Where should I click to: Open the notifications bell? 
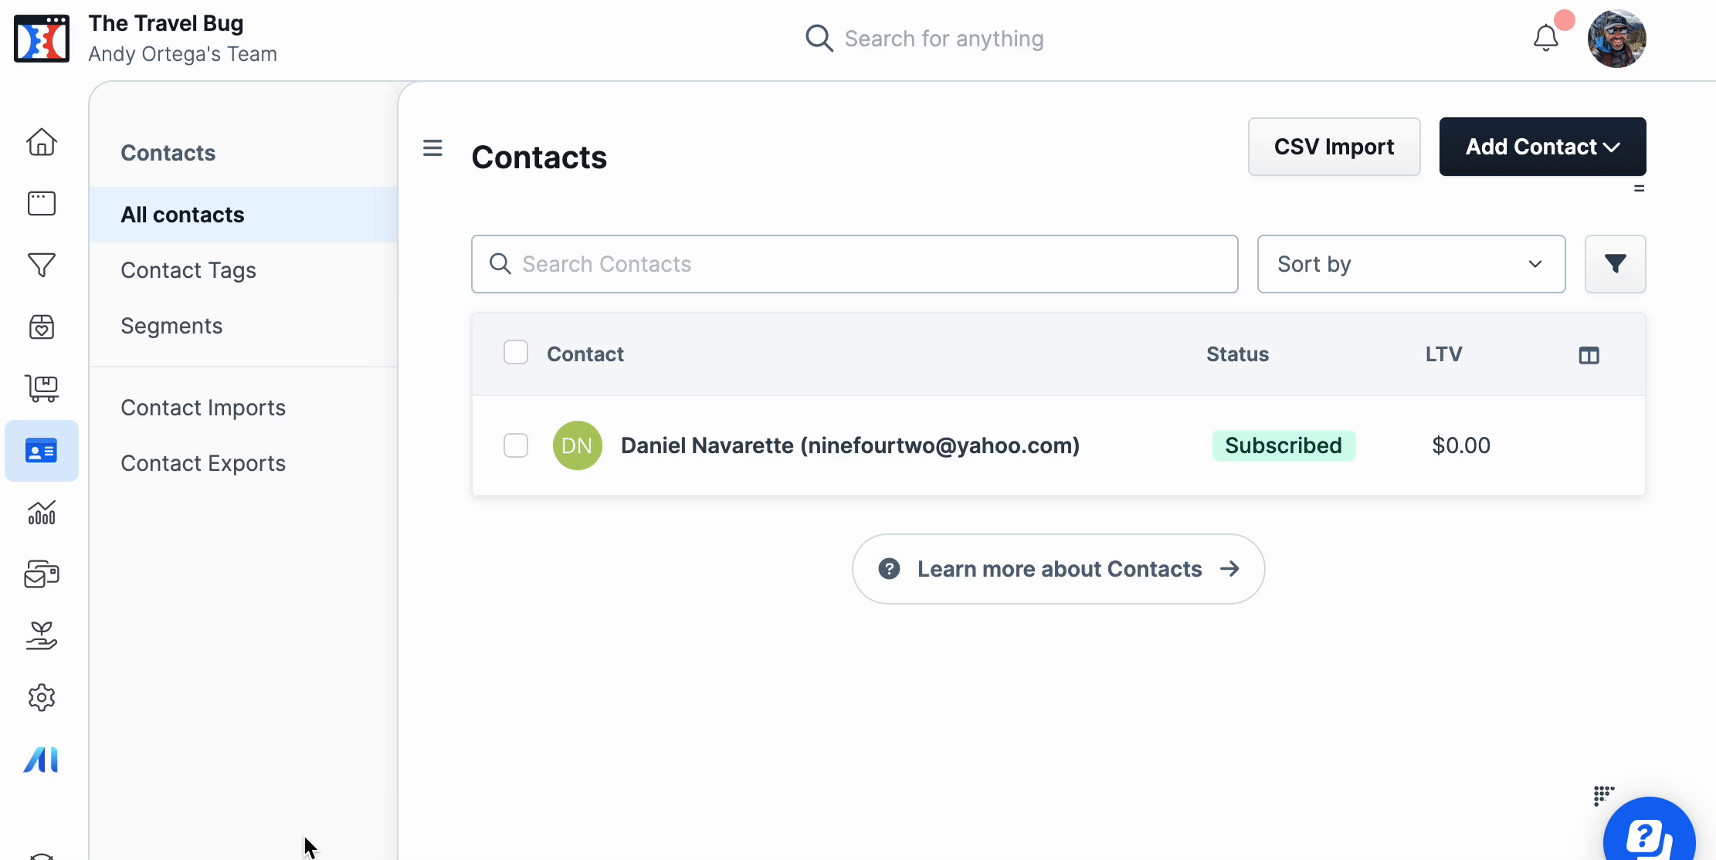click(1545, 38)
